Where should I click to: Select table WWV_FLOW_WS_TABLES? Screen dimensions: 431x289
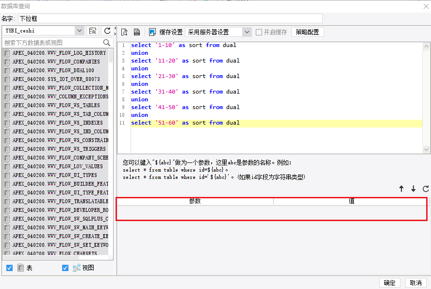click(x=56, y=105)
